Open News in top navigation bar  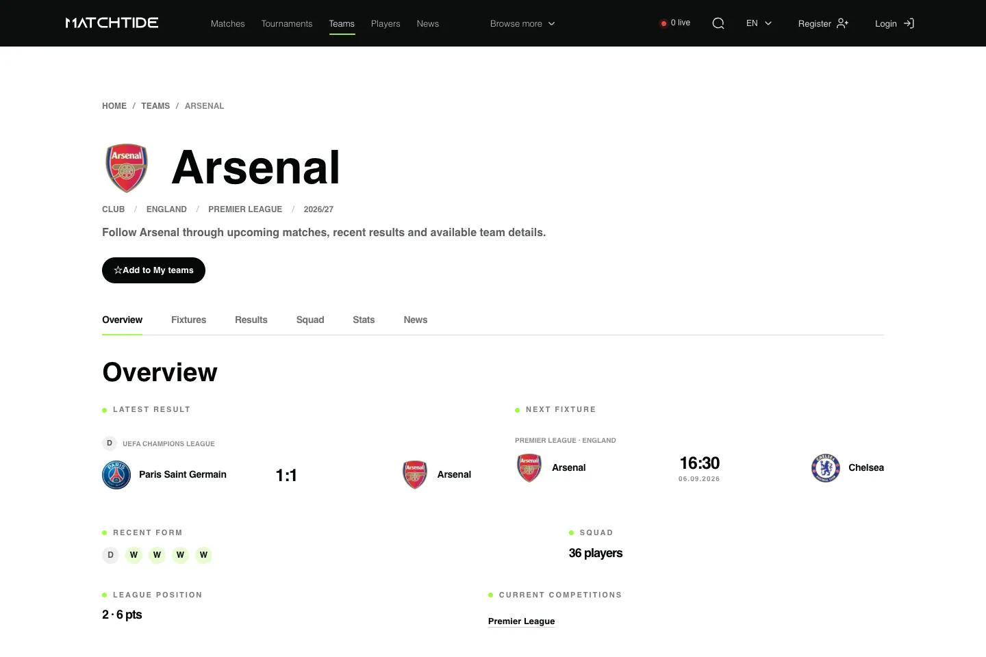428,23
